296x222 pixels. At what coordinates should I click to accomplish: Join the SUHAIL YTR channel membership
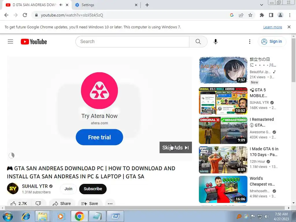[x=68, y=189]
